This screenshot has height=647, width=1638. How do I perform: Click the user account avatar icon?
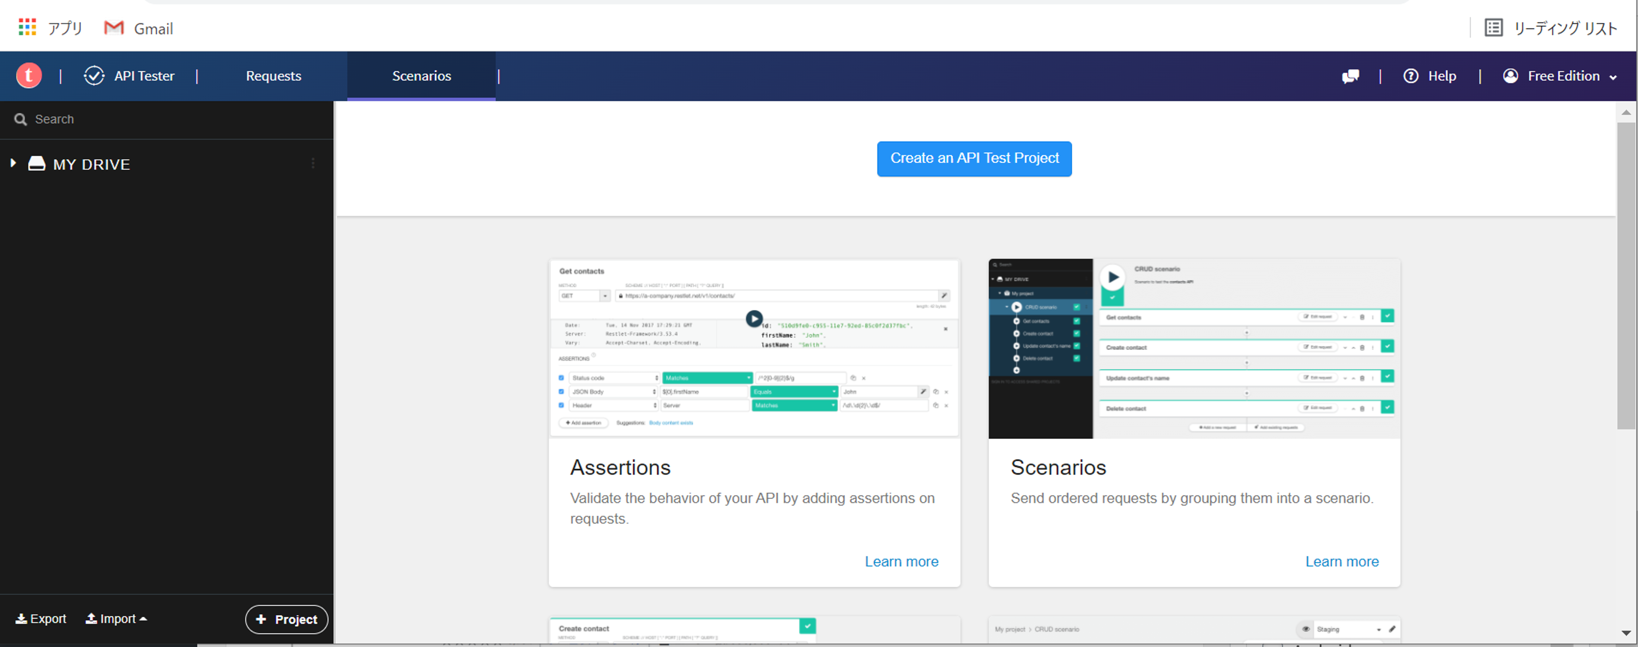tap(1510, 76)
